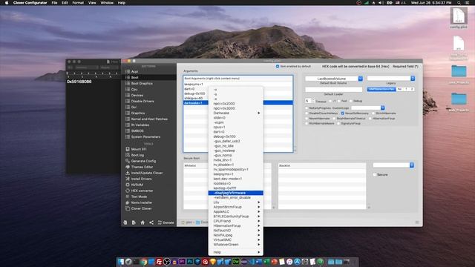The width and height of the screenshot is (475, 267).
Task: Open config.plist file on desktop
Action: (x=459, y=18)
